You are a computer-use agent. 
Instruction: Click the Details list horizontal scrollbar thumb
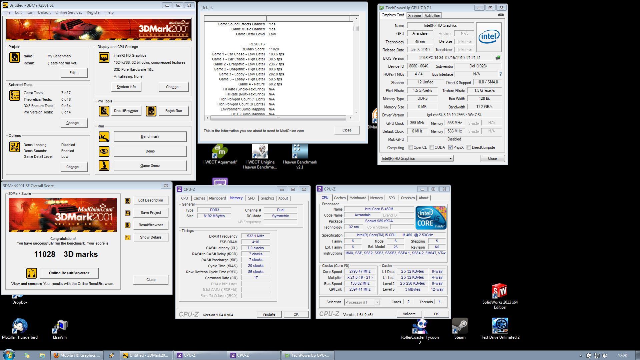point(278,118)
